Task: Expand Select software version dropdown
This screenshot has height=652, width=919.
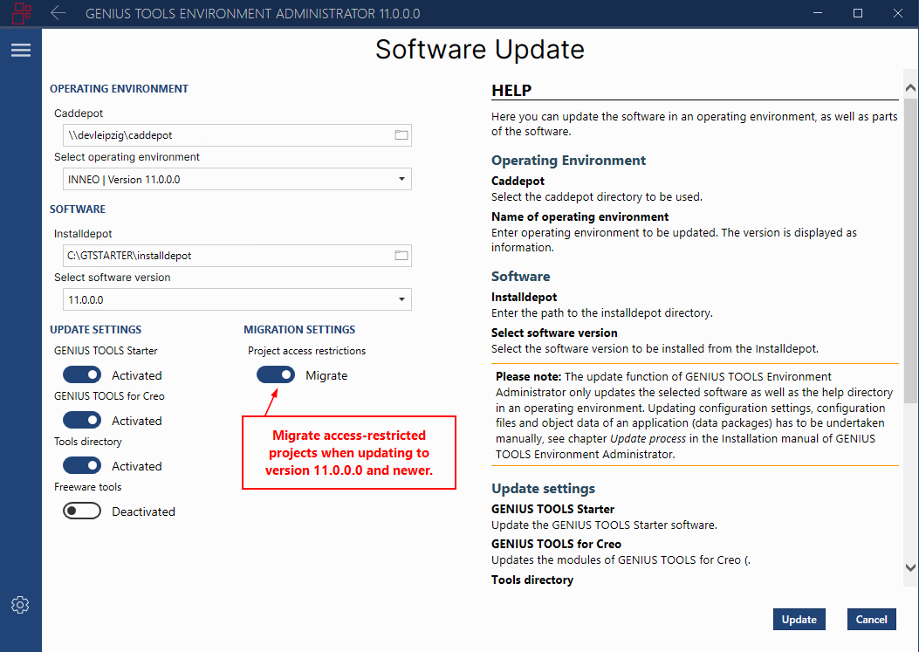Action: pos(237,299)
